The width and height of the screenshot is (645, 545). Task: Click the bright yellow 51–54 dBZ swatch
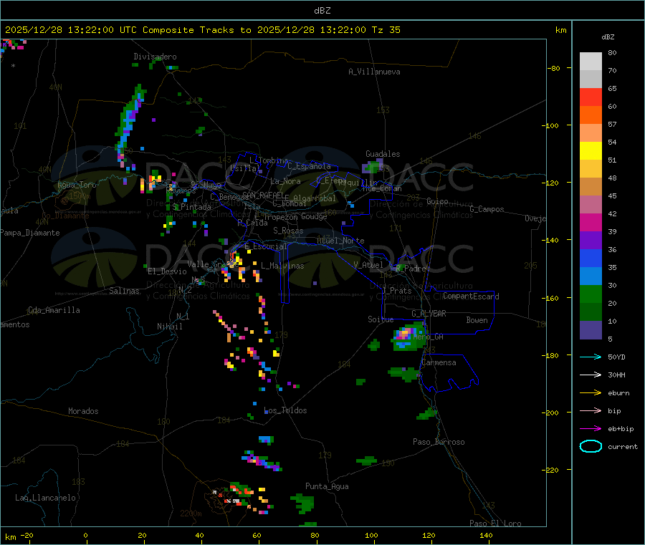[591, 151]
